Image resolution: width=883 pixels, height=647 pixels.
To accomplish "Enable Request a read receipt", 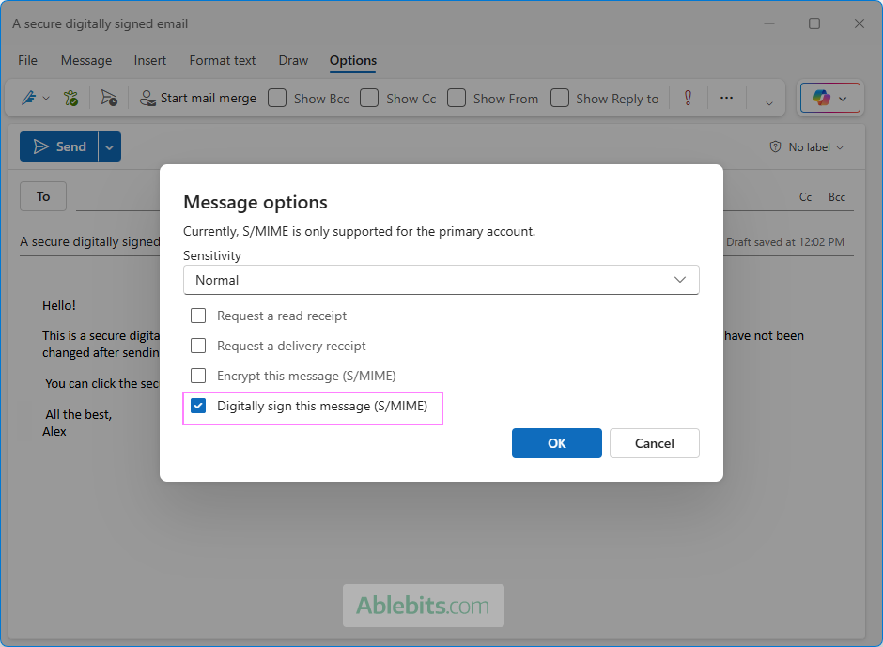I will [x=198, y=316].
